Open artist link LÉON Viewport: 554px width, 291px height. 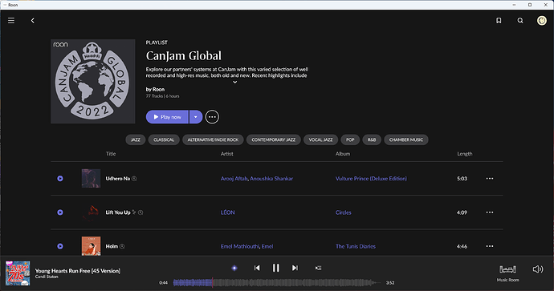227,212
